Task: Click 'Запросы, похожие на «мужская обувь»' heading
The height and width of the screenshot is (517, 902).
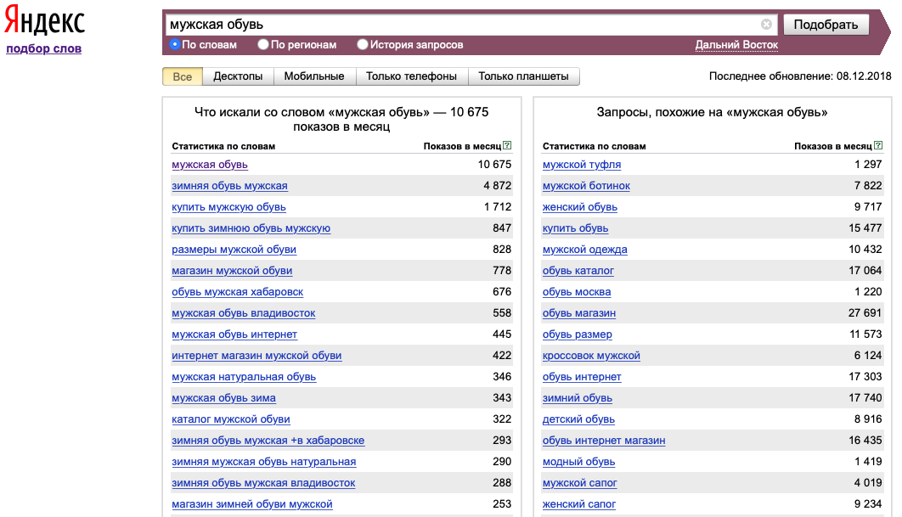Action: (712, 112)
